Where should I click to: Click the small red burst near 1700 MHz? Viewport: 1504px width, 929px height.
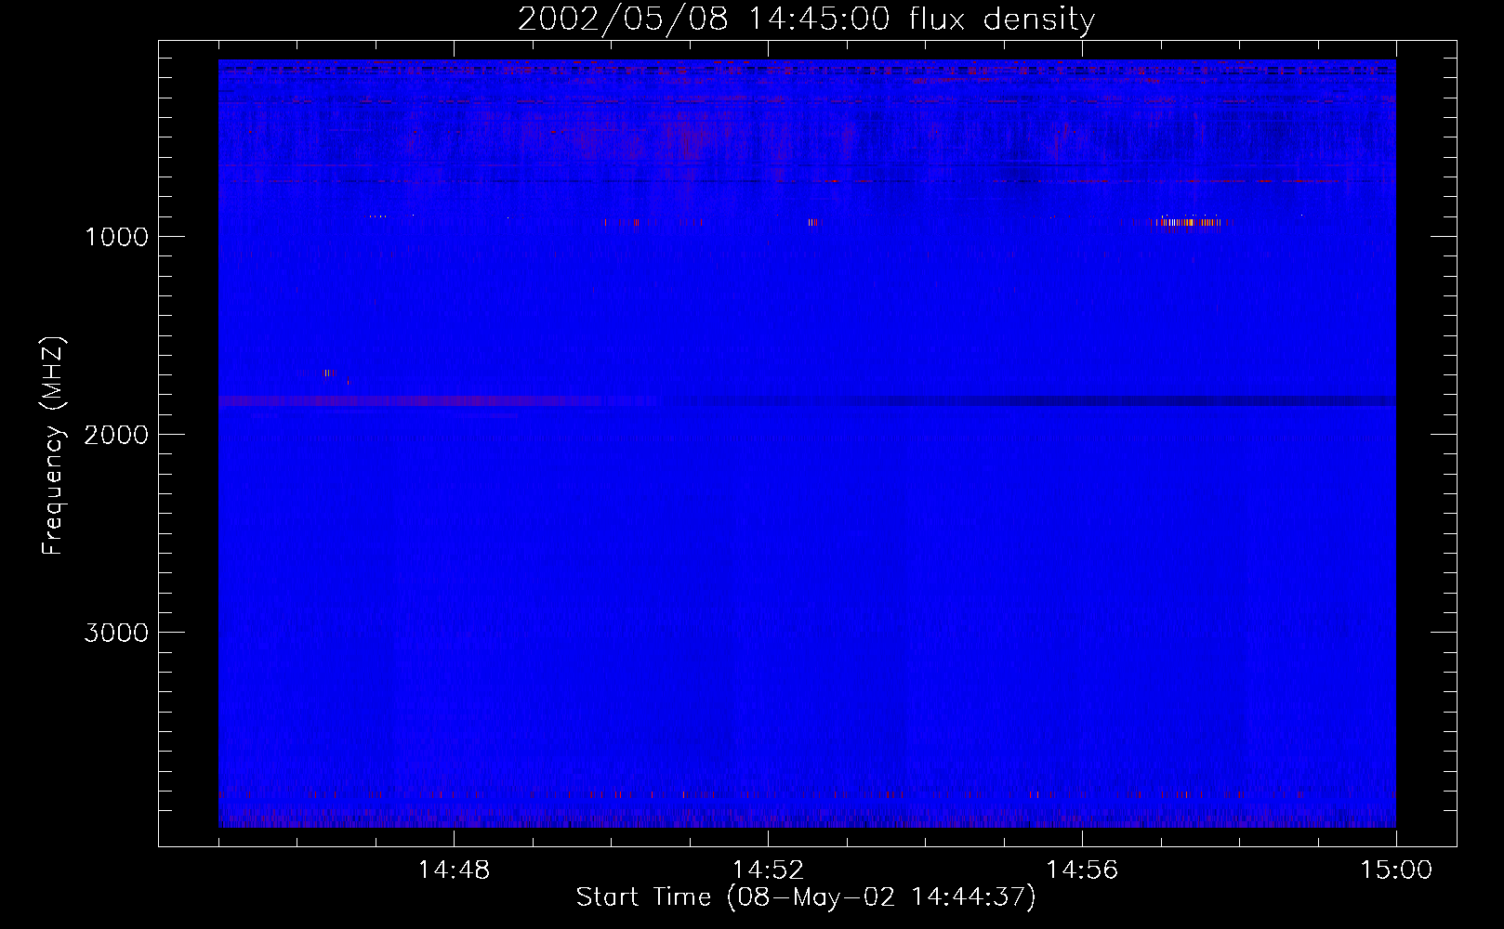pyautogui.click(x=329, y=373)
